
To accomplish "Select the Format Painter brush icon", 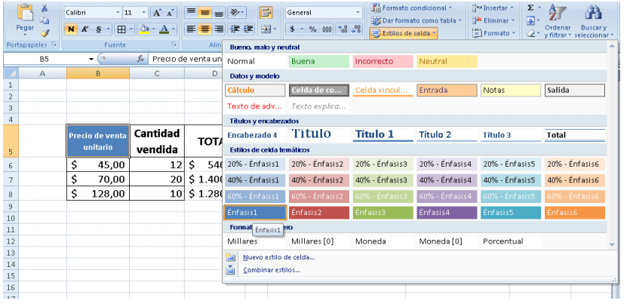I will [45, 33].
